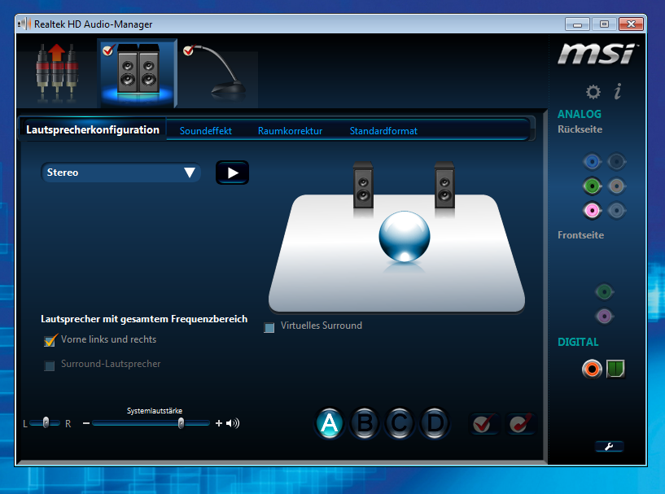Click the listener sphere in room diagram
The height and width of the screenshot is (494, 665).
pos(405,236)
